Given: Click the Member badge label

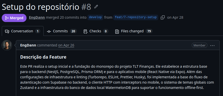Looking at the screenshot, I should point(199,45).
